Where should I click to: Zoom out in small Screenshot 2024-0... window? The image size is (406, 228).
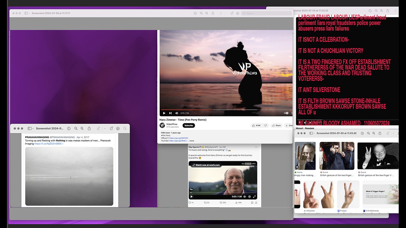point(76,128)
